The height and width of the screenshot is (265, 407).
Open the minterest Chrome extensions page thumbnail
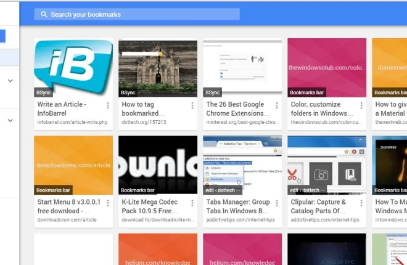[242, 68]
